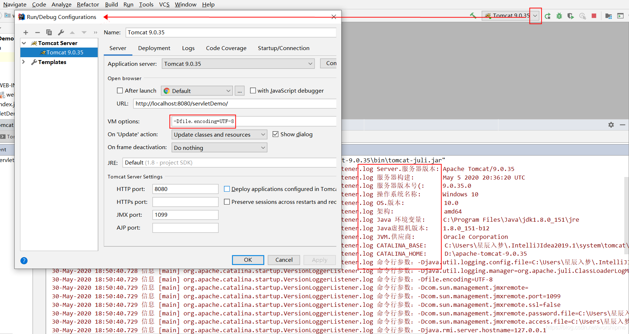The image size is (629, 334).
Task: Uncheck Show dialog checkbox
Action: [x=276, y=134]
